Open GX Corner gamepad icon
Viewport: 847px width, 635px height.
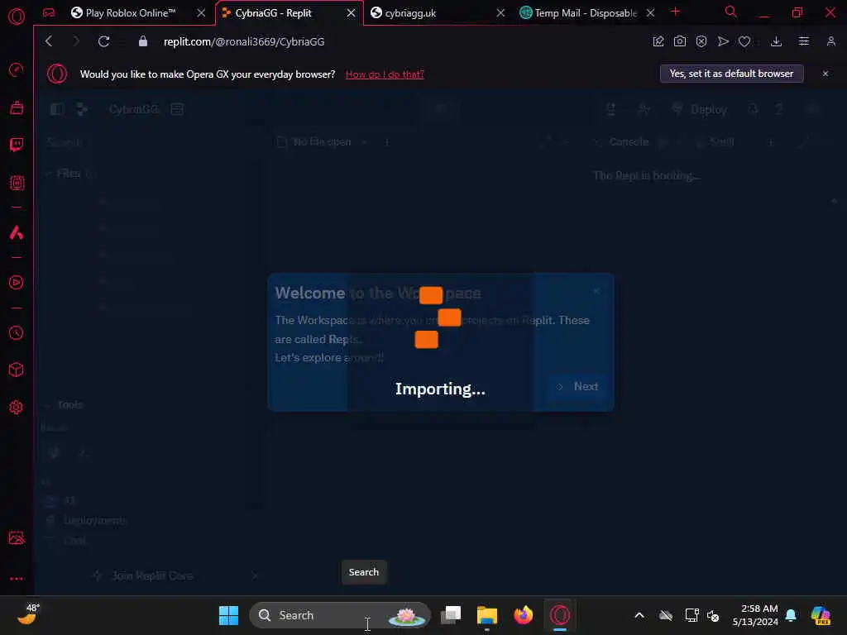49,12
